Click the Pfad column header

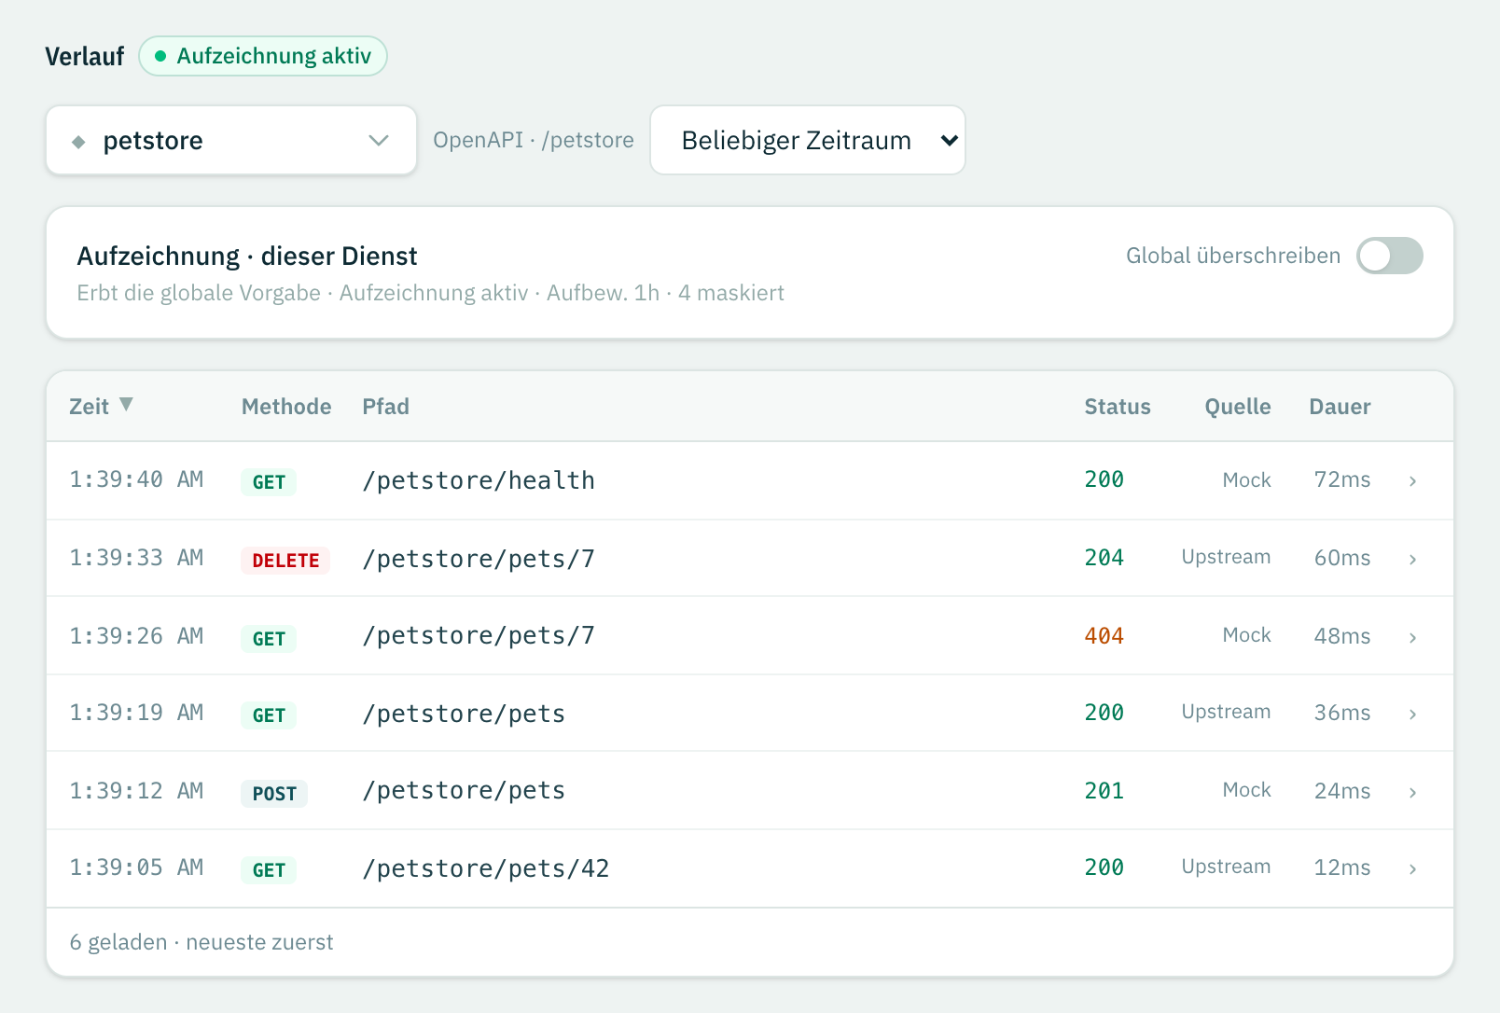click(386, 407)
